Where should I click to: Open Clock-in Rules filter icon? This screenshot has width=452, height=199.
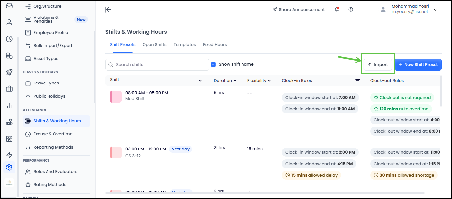point(357,81)
